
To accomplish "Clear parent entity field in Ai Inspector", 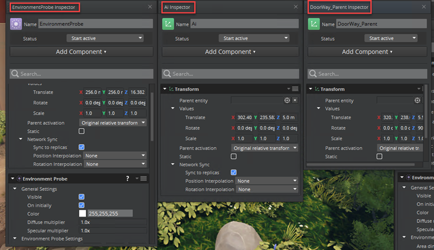I will [295, 100].
